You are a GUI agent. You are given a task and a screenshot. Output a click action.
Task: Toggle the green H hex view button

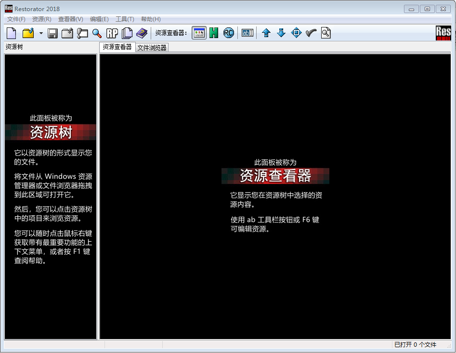tap(213, 33)
